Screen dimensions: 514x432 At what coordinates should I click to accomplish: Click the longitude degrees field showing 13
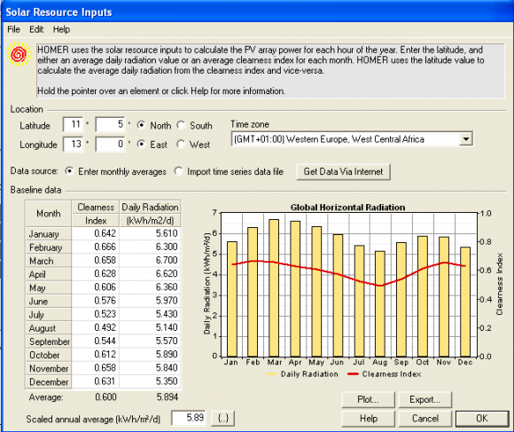point(73,144)
